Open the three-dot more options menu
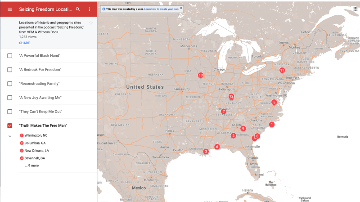This screenshot has height=202, width=360. [x=89, y=9]
